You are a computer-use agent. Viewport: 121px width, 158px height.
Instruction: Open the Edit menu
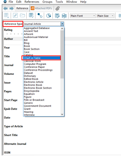pyautogui.click(x=19, y=2)
